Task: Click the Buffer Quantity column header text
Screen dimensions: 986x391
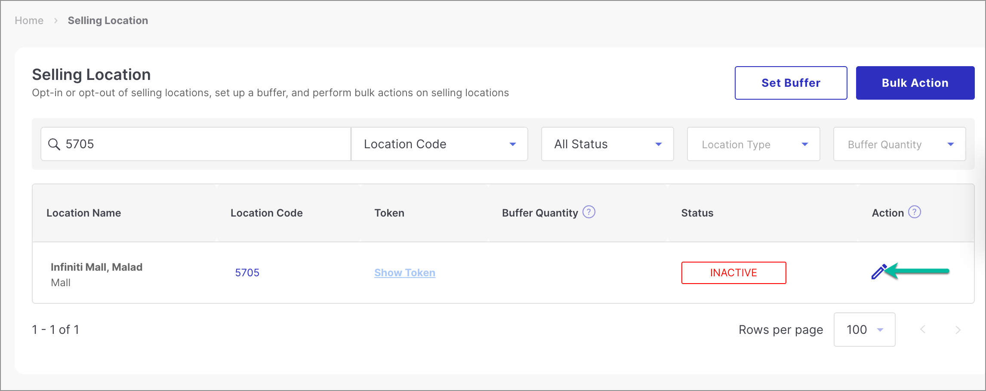Action: pos(540,213)
